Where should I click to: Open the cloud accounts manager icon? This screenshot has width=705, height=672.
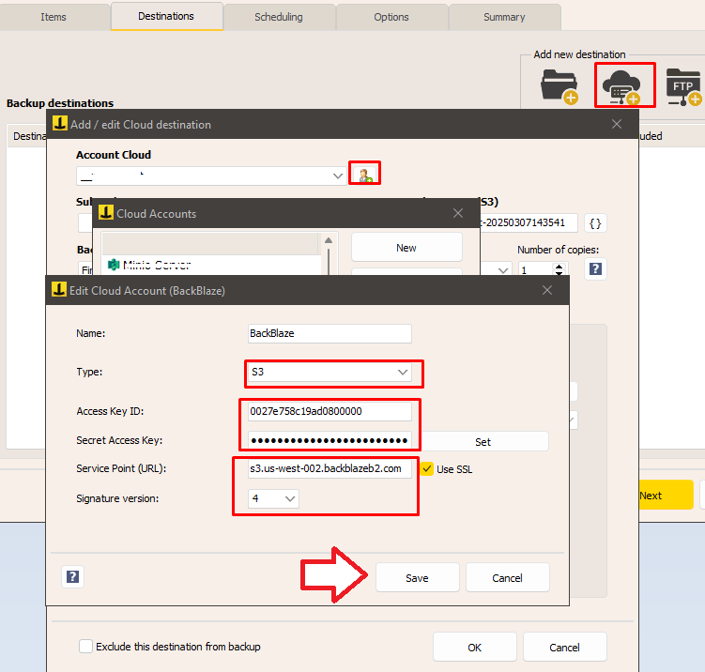[364, 174]
